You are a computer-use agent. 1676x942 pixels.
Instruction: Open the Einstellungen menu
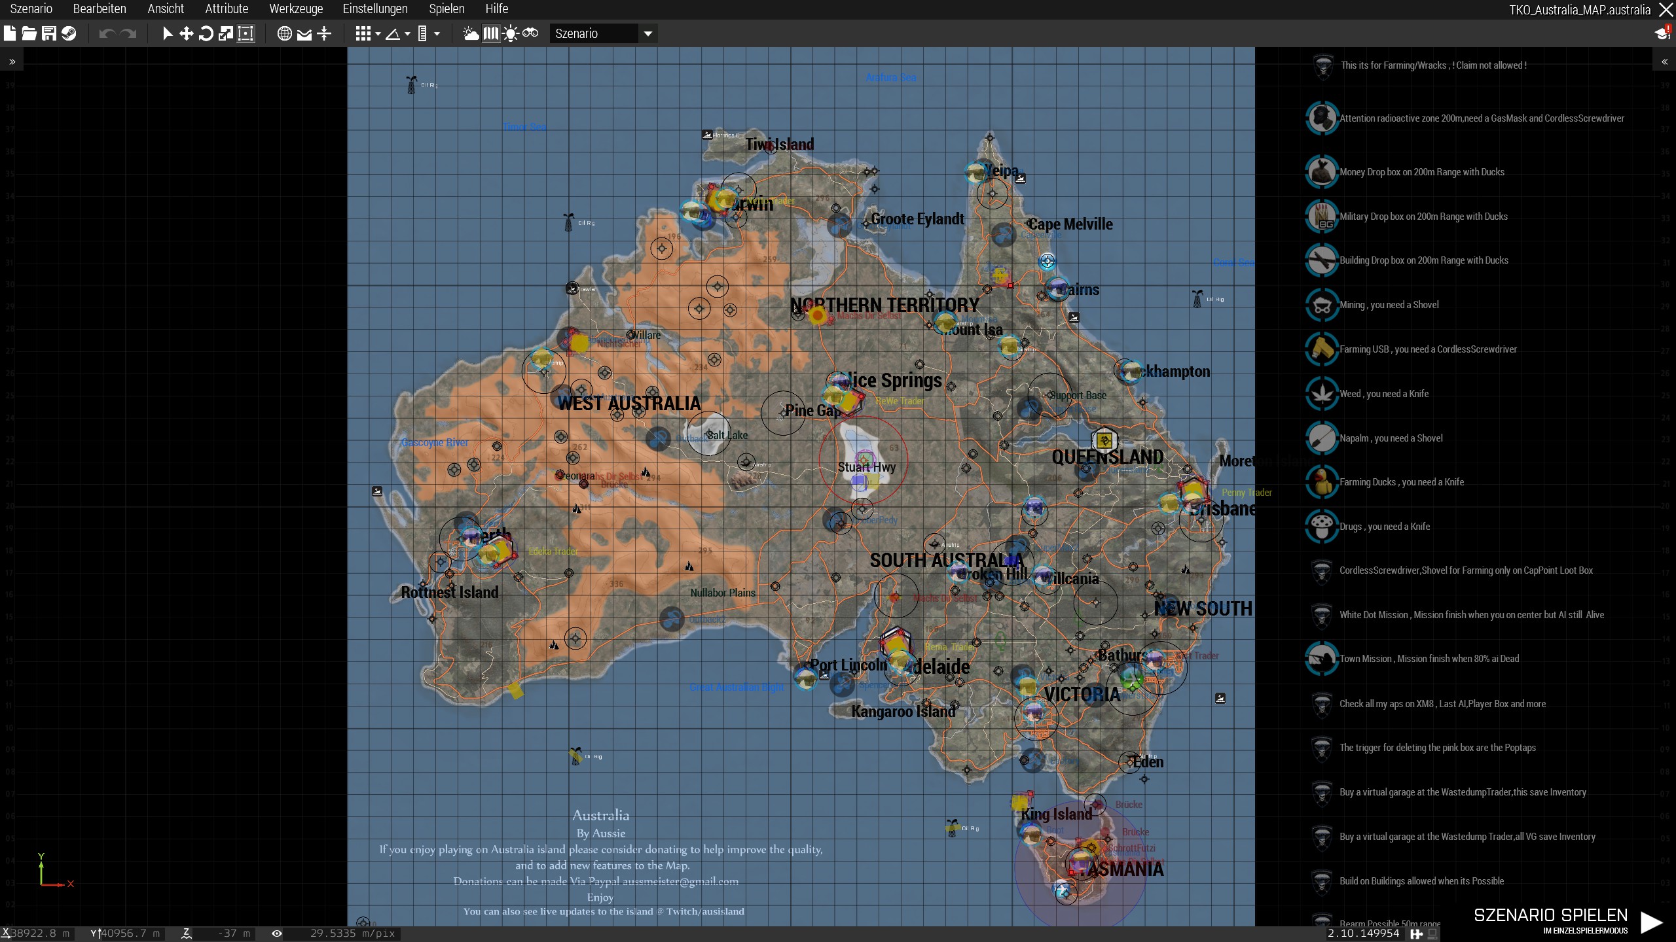tap(375, 9)
